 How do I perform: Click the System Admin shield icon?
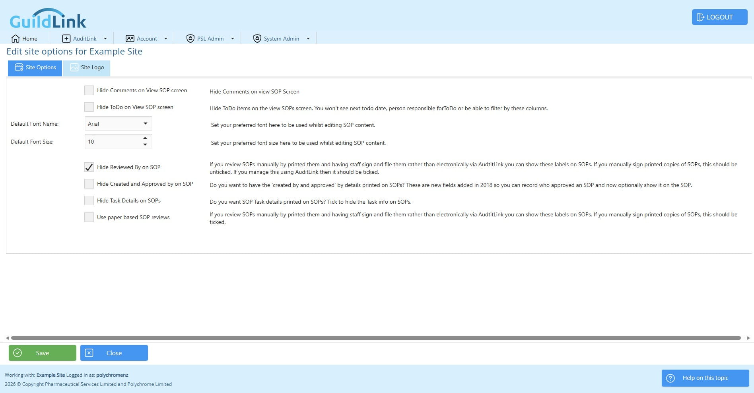pos(257,39)
